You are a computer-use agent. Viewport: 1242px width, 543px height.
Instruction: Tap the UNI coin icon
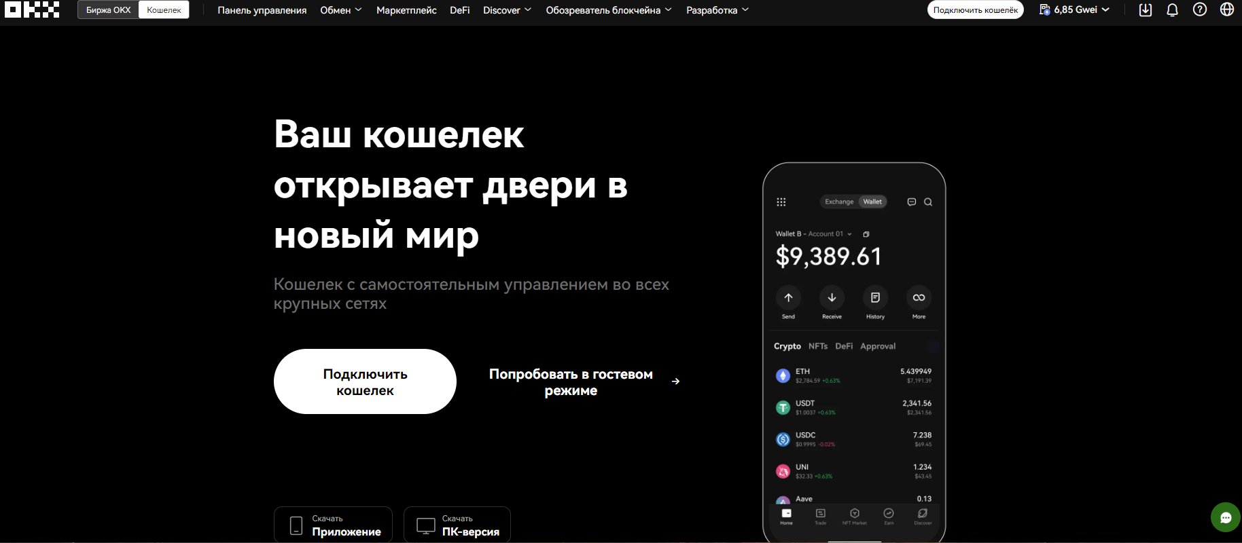pos(783,471)
